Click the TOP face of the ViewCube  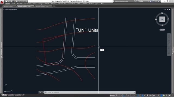click(x=162, y=19)
